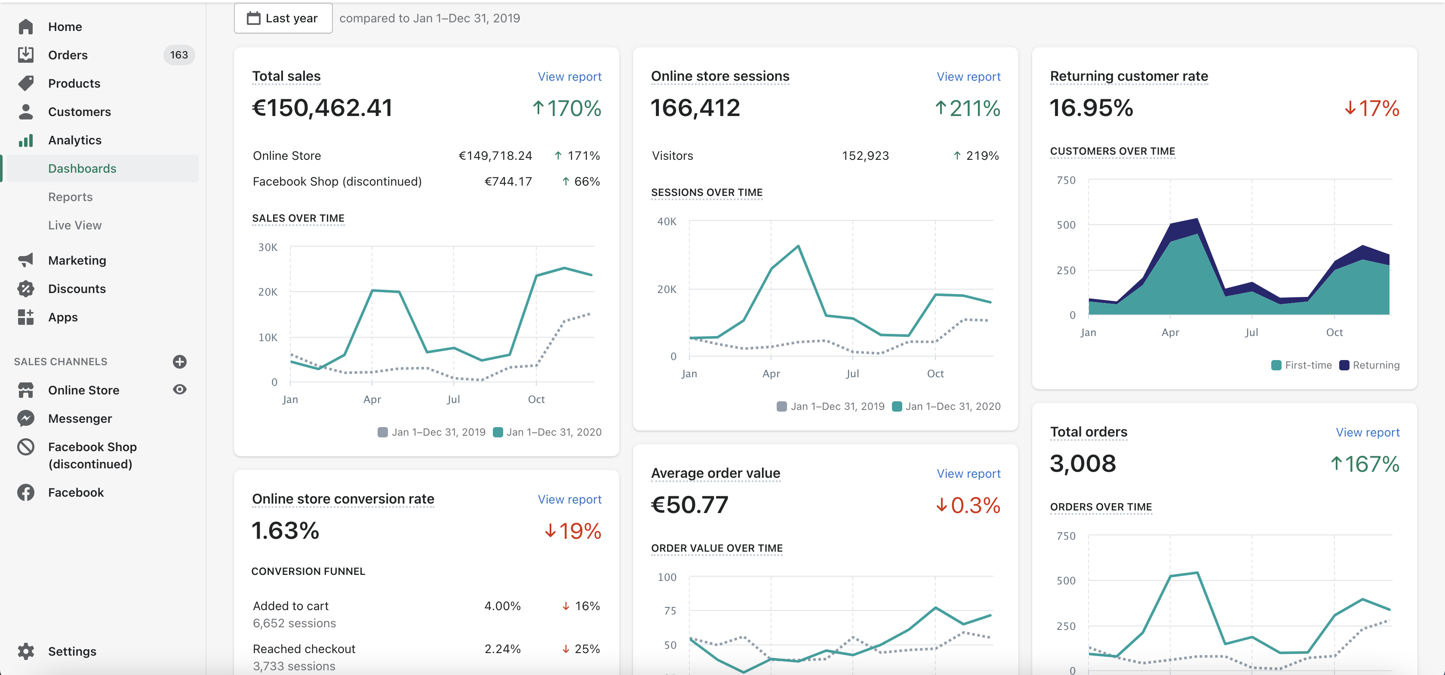
Task: Open the Home menu item
Action: pos(65,26)
